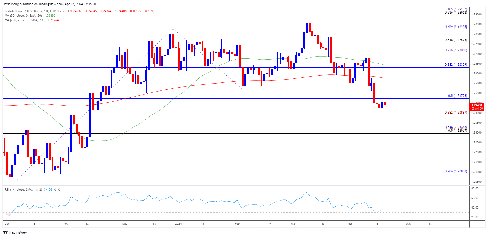
Task: Click the 1.29000 price axis tick
Action: 477,14
